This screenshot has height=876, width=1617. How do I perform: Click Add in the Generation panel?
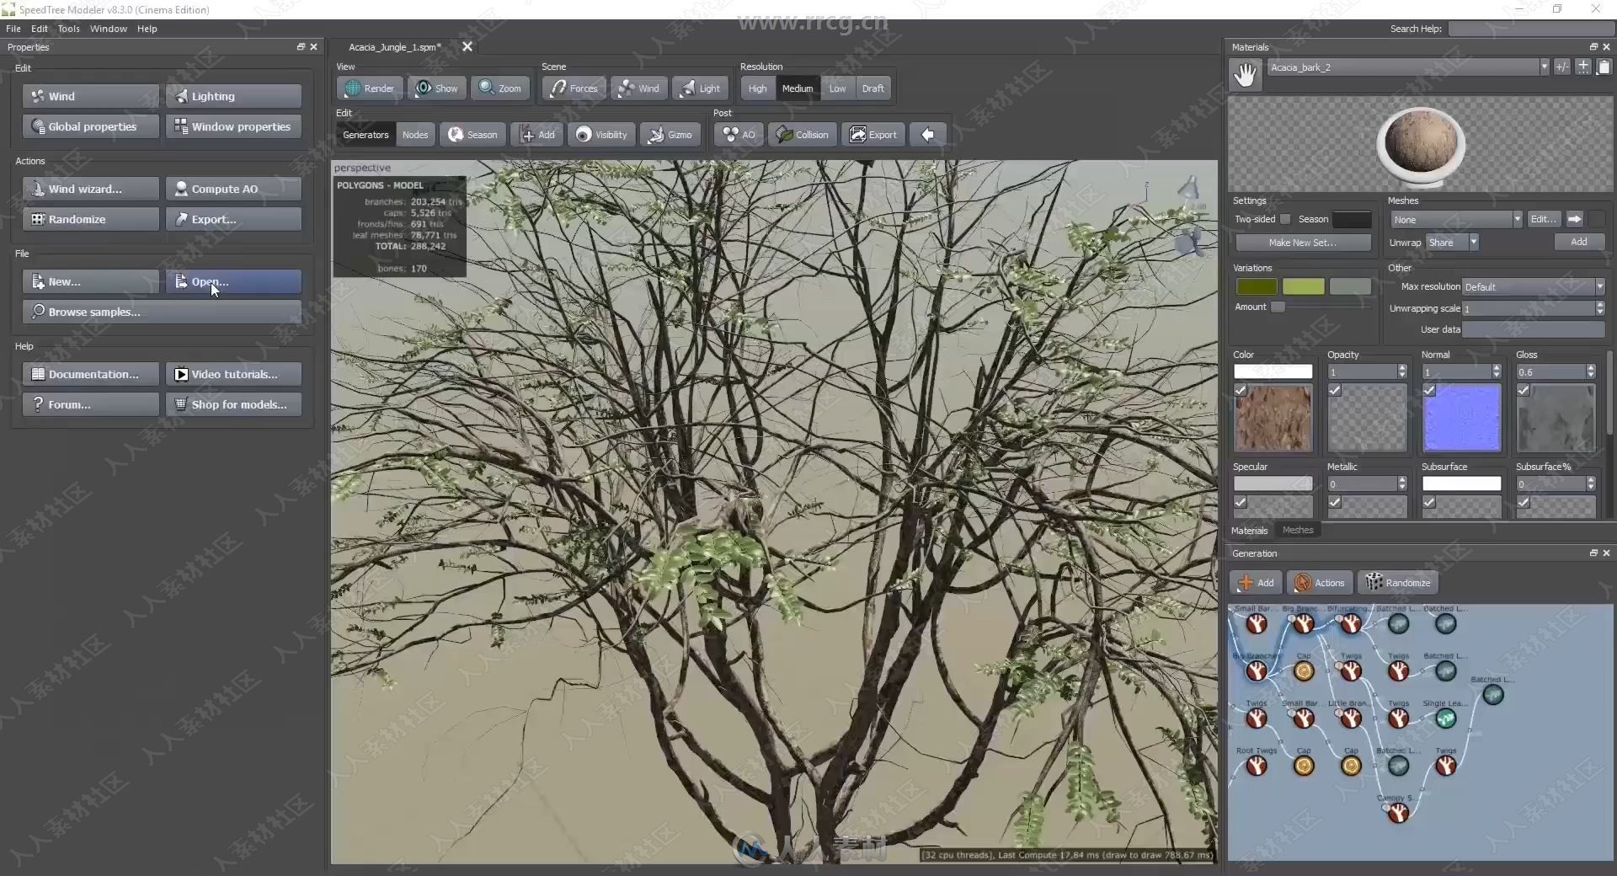pos(1256,583)
